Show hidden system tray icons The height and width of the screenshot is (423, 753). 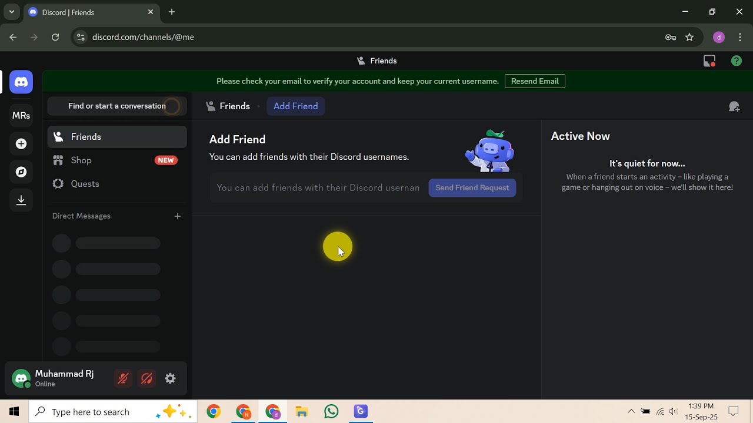(x=631, y=412)
